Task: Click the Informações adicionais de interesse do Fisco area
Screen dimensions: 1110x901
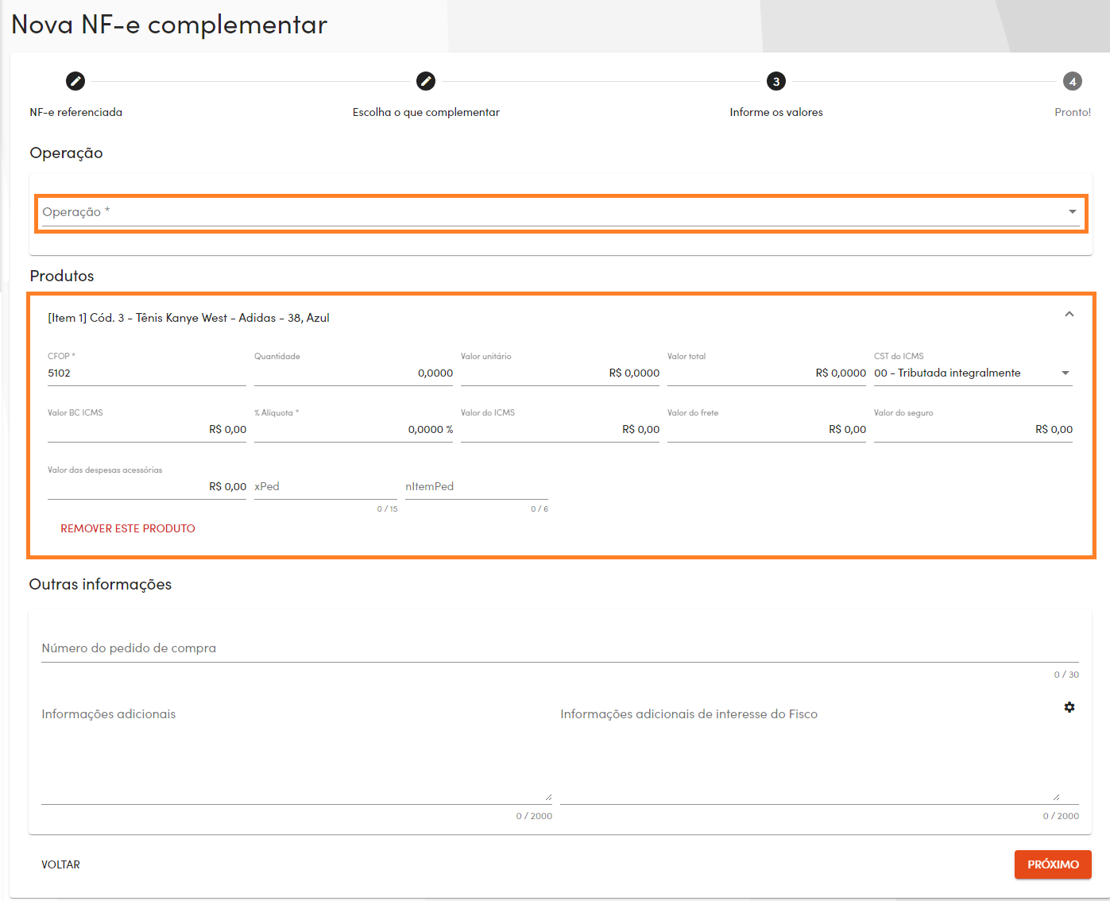Action: coord(819,753)
